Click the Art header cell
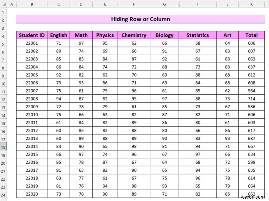The image size is (269, 201). [227, 35]
